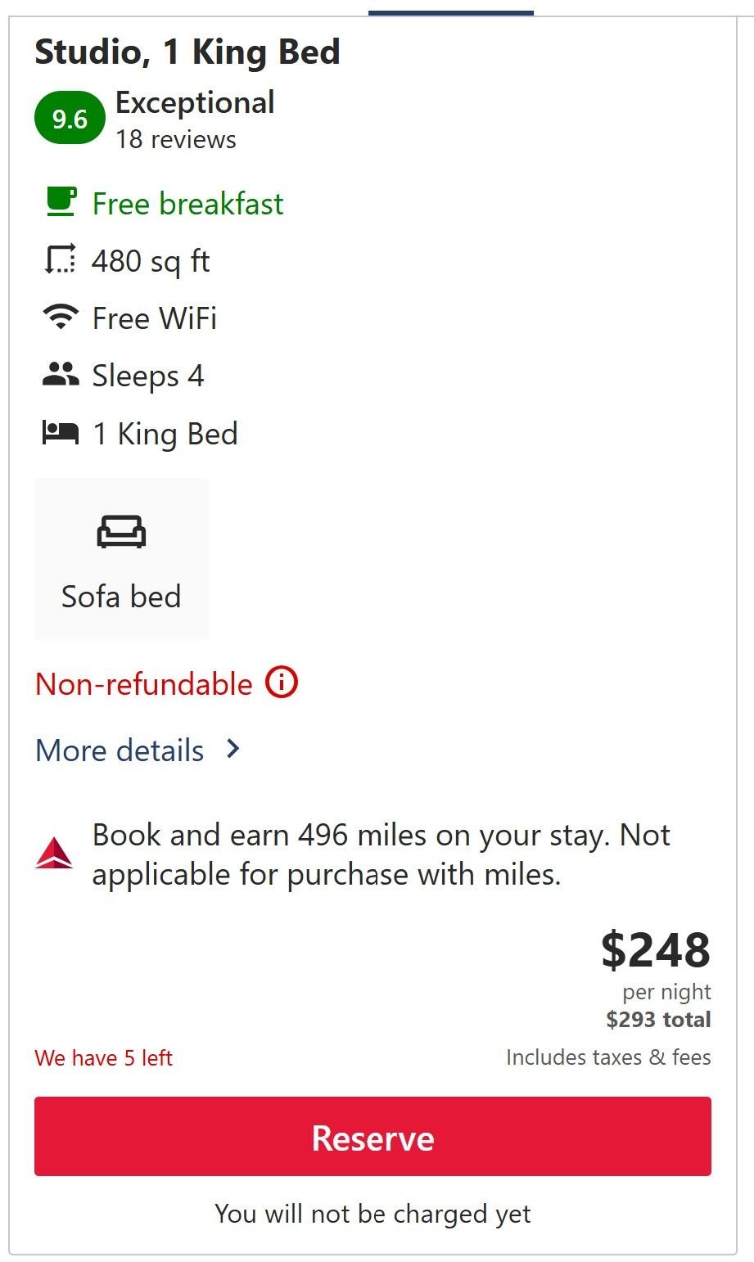The image size is (754, 1262).
Task: Click the Free breakfast green text
Action: coord(187,204)
